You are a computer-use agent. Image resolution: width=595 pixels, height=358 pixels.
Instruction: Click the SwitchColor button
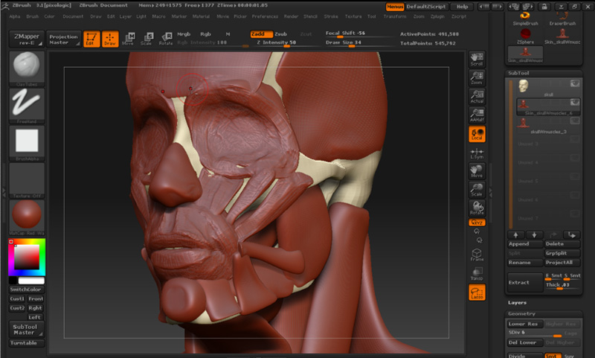pos(27,290)
